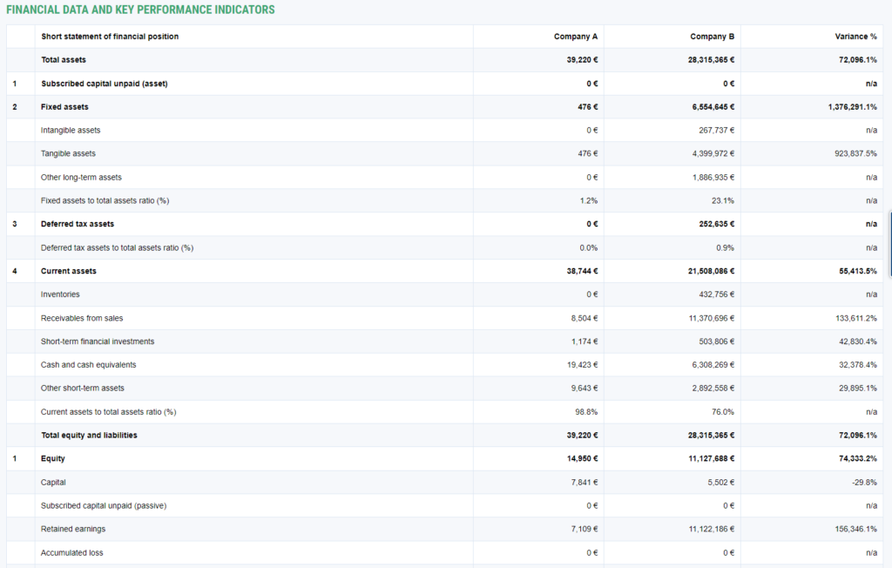
Task: Select the 'Accumulated loss' row label
Action: (x=72, y=553)
